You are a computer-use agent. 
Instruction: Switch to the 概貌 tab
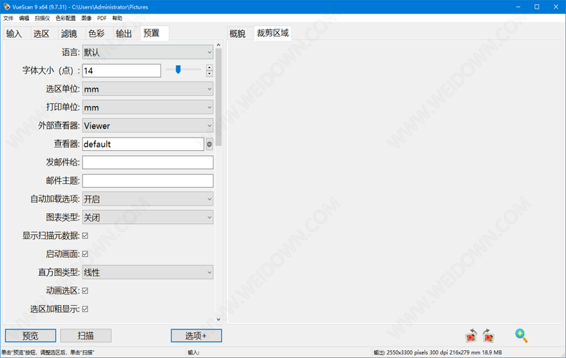pyautogui.click(x=237, y=34)
